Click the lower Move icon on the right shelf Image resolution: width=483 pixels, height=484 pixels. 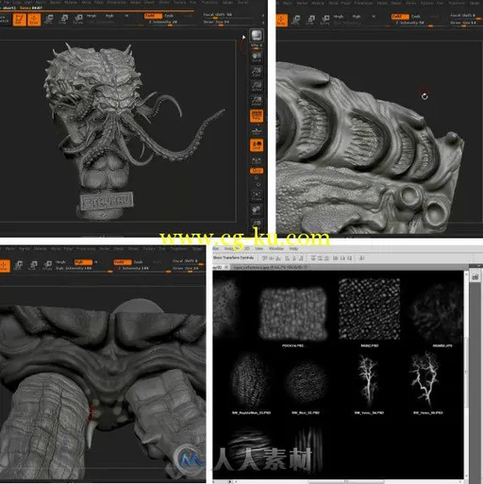click(257, 210)
